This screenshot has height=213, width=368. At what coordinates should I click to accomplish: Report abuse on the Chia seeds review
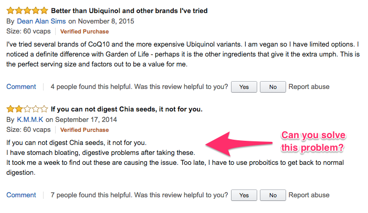pyautogui.click(x=309, y=195)
